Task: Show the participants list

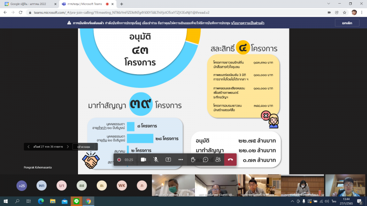Action: (x=218, y=160)
